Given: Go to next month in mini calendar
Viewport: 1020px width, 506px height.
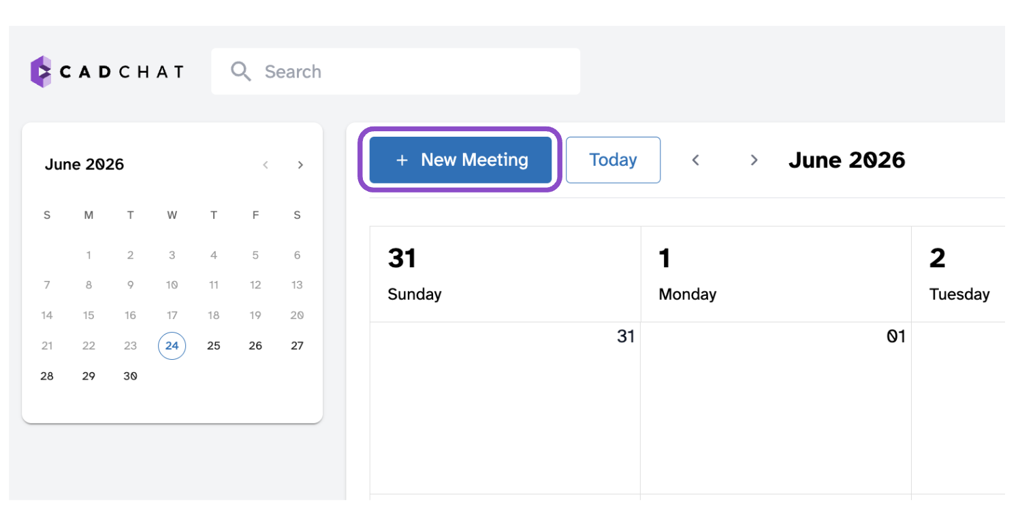Looking at the screenshot, I should [300, 165].
